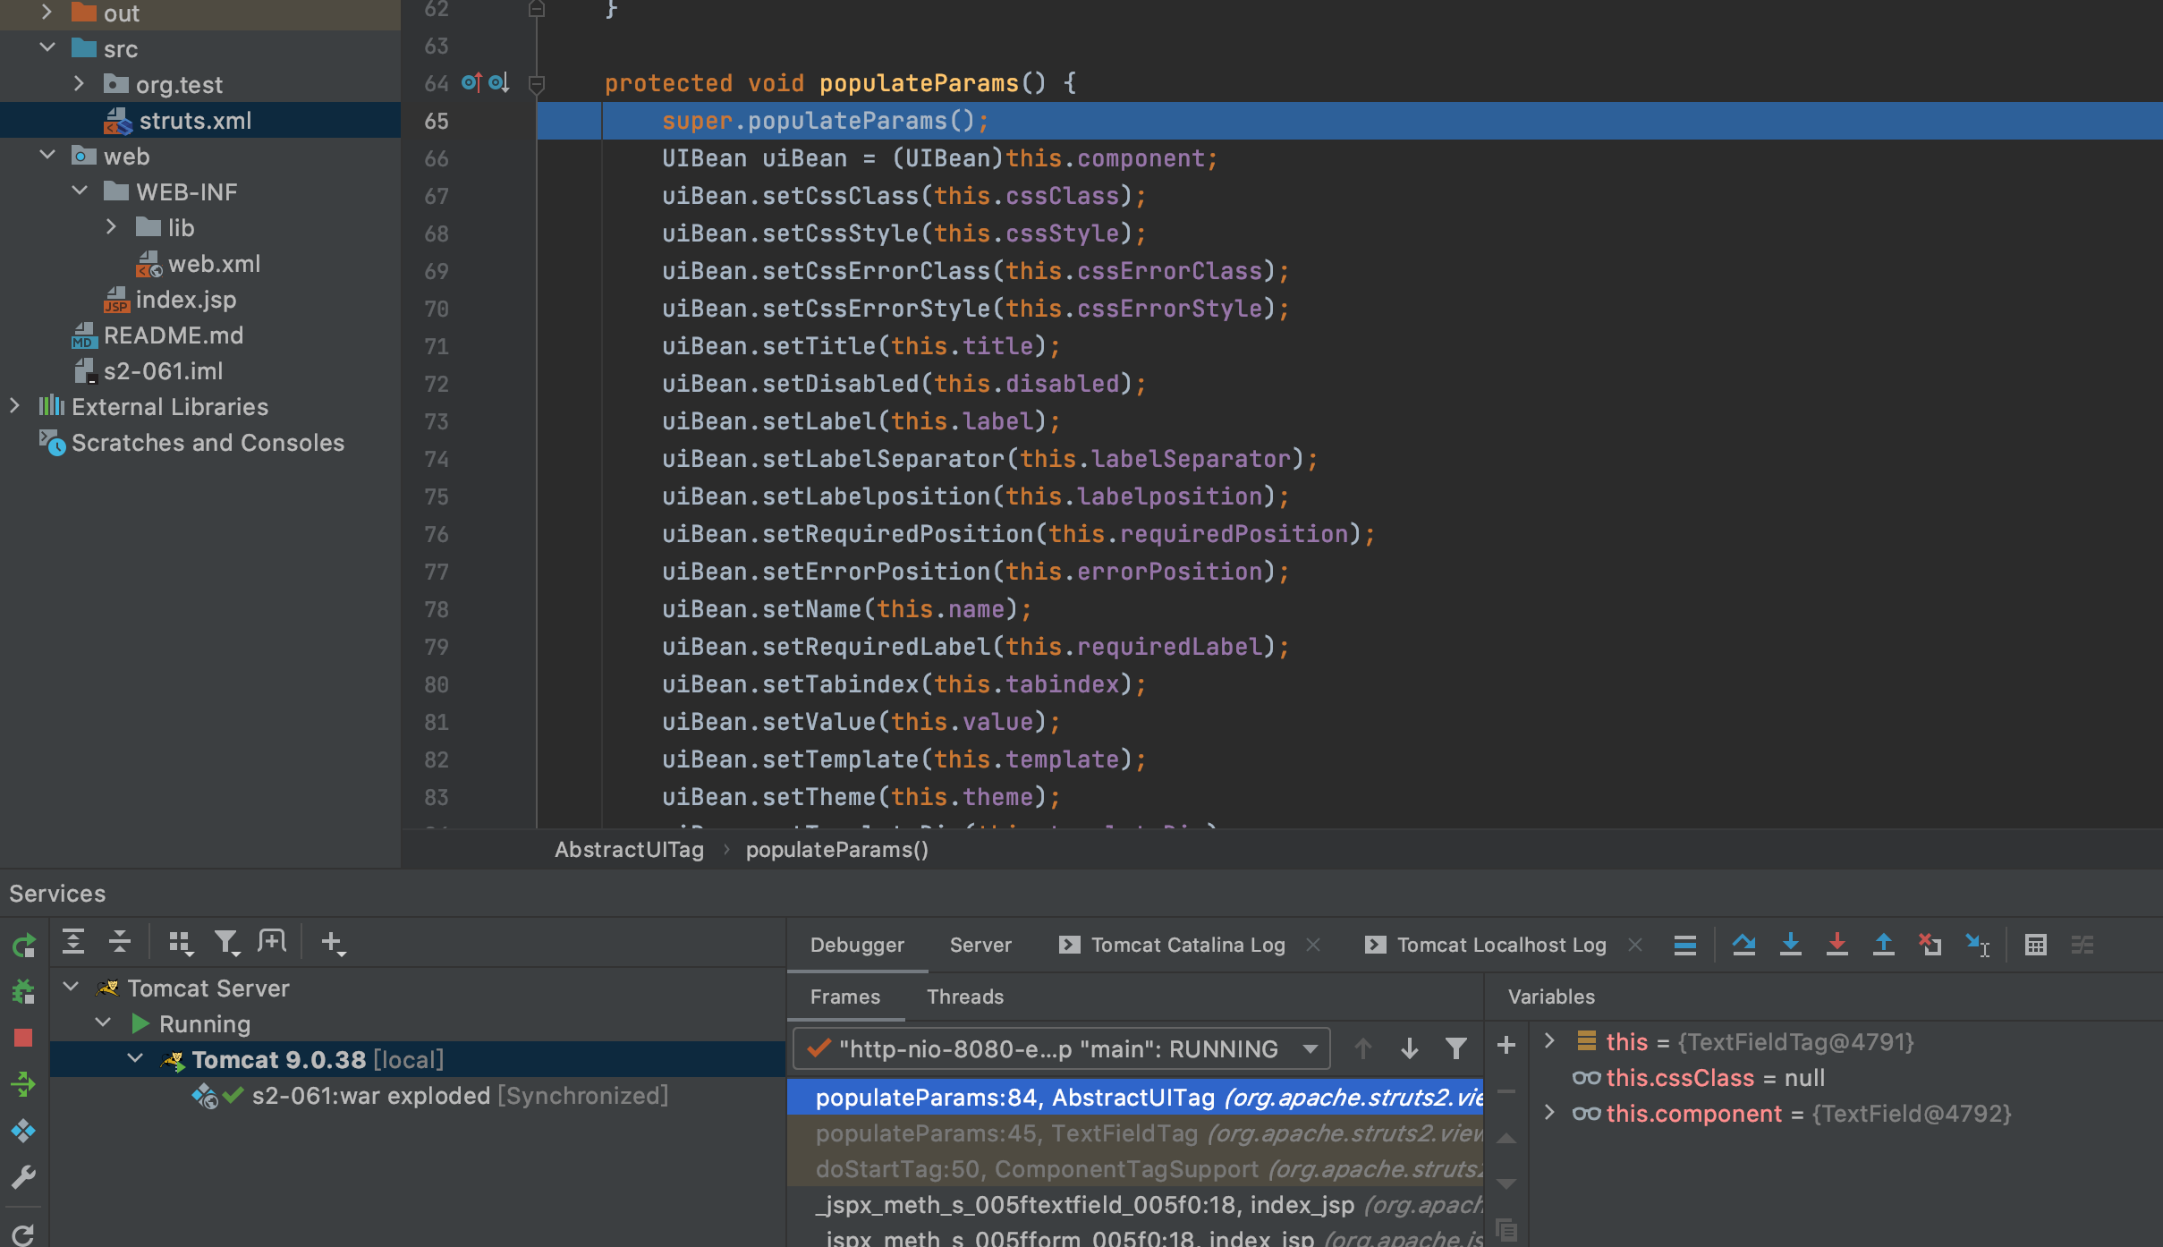
Task: Select the Frames tab
Action: click(845, 997)
